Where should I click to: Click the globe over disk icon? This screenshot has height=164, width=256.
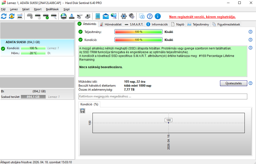(x=63, y=16)
